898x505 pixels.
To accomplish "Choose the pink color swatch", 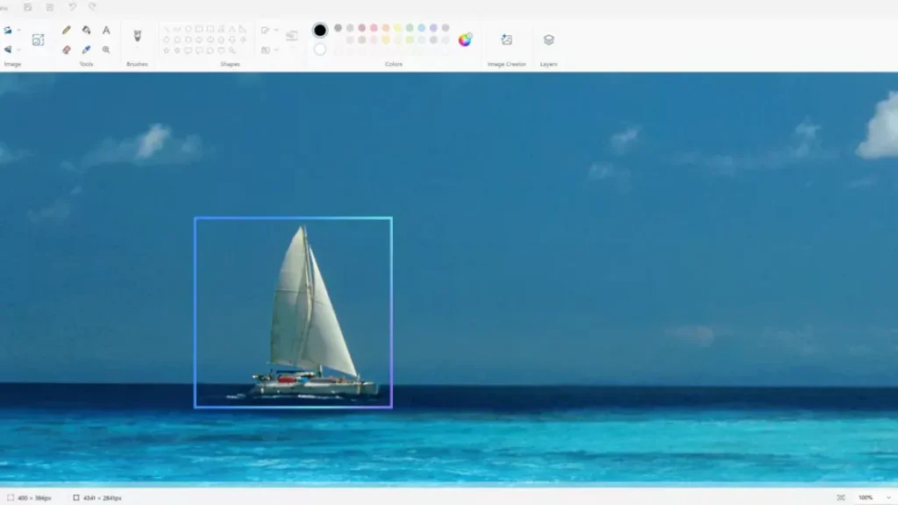I will point(374,28).
